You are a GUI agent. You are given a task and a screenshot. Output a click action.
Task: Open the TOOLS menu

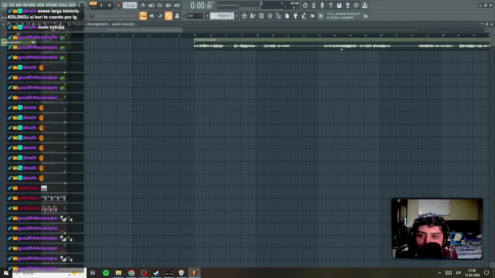[63, 5]
